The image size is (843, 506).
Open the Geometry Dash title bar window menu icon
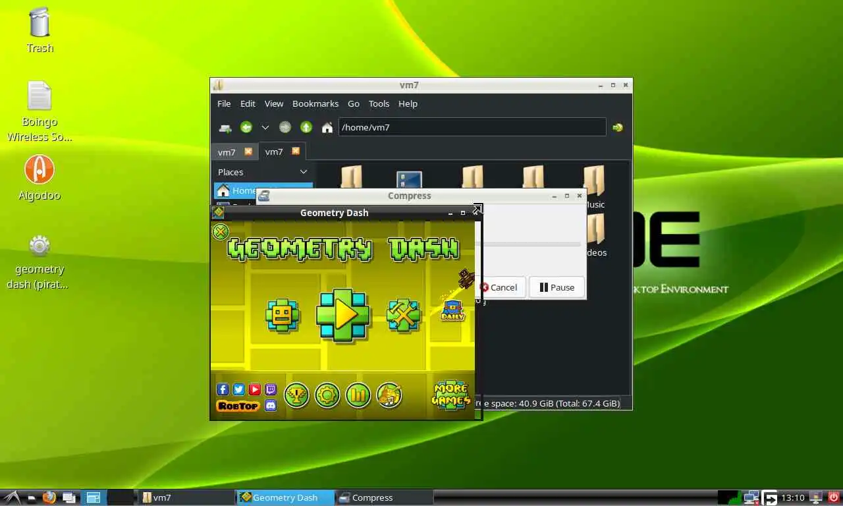coord(218,213)
